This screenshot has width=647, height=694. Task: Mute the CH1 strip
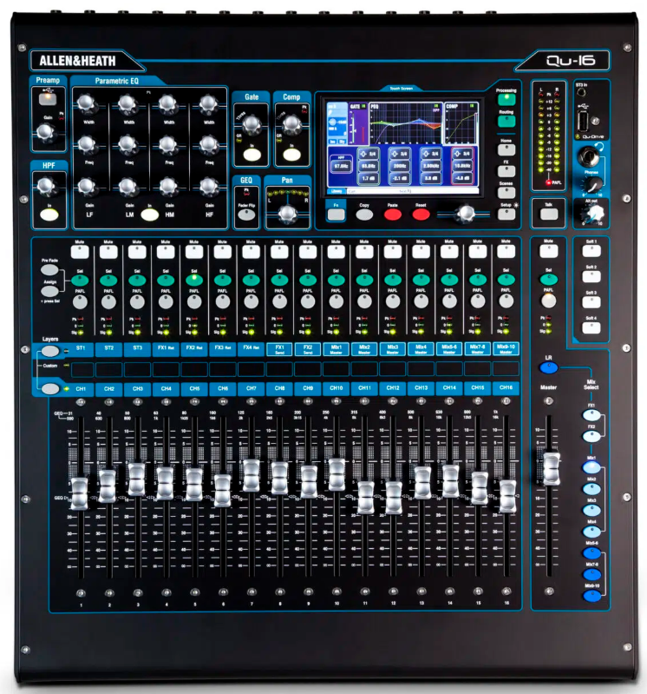pos(80,252)
